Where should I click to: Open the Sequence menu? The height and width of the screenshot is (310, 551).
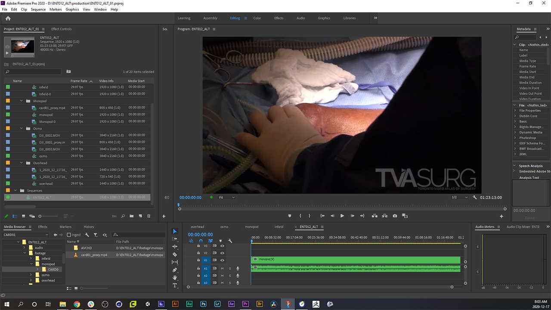pyautogui.click(x=38, y=9)
